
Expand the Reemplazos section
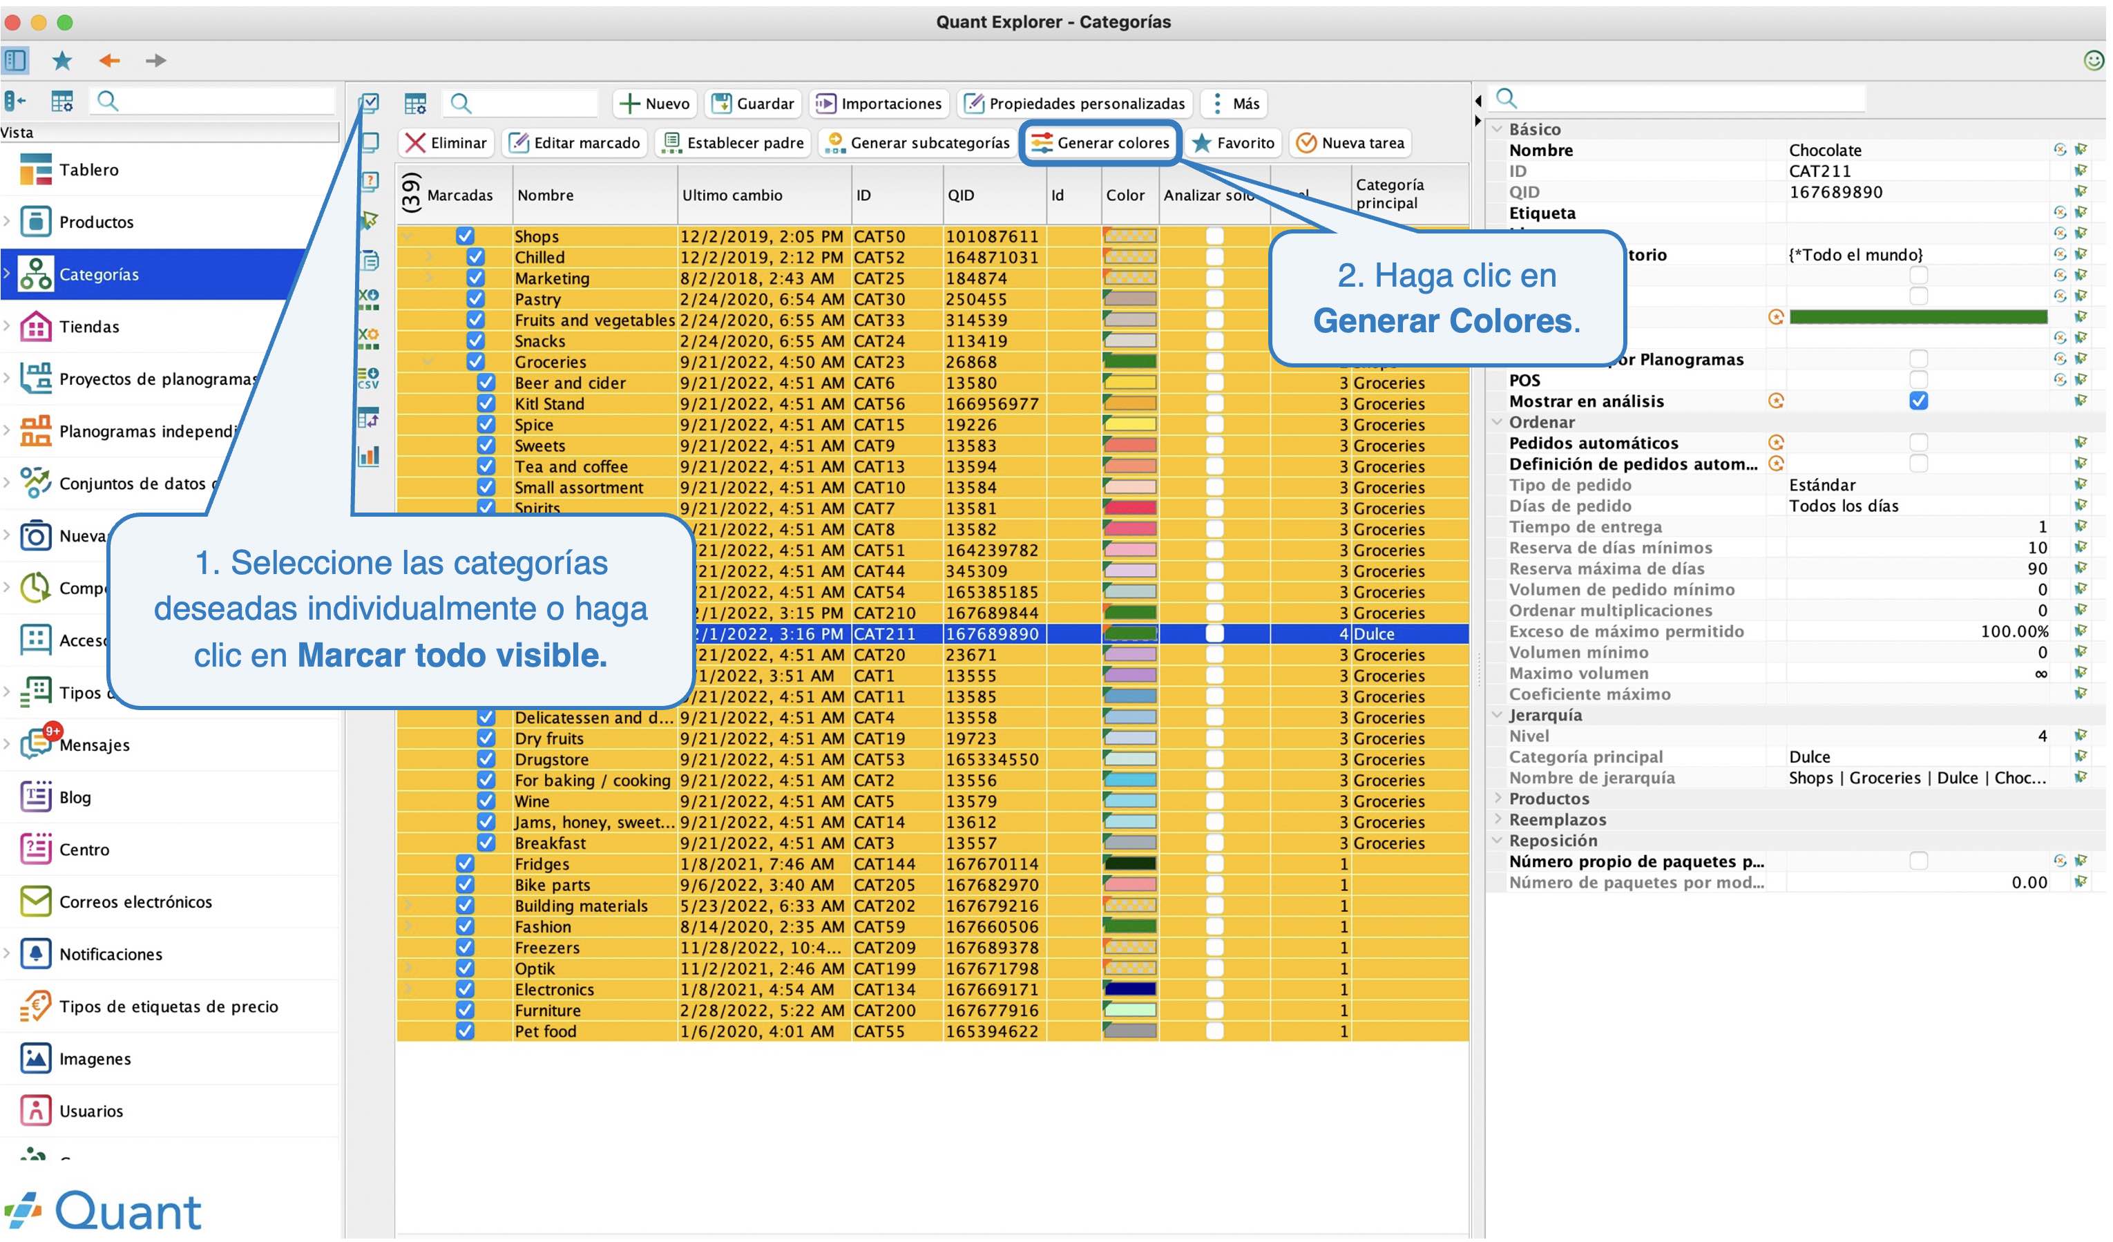click(1498, 819)
